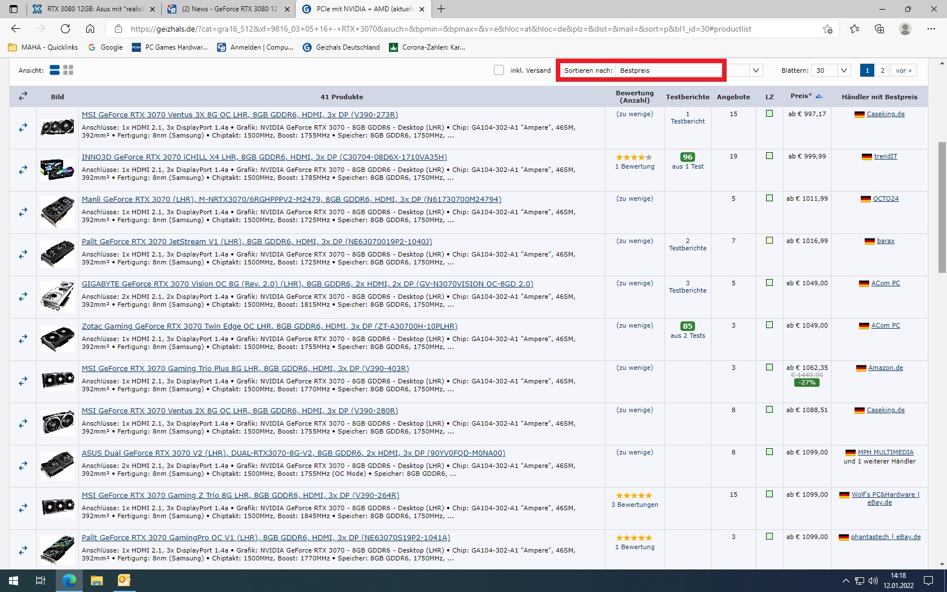Tick LZ checkbox for MSI Ventus 2X

(769, 409)
